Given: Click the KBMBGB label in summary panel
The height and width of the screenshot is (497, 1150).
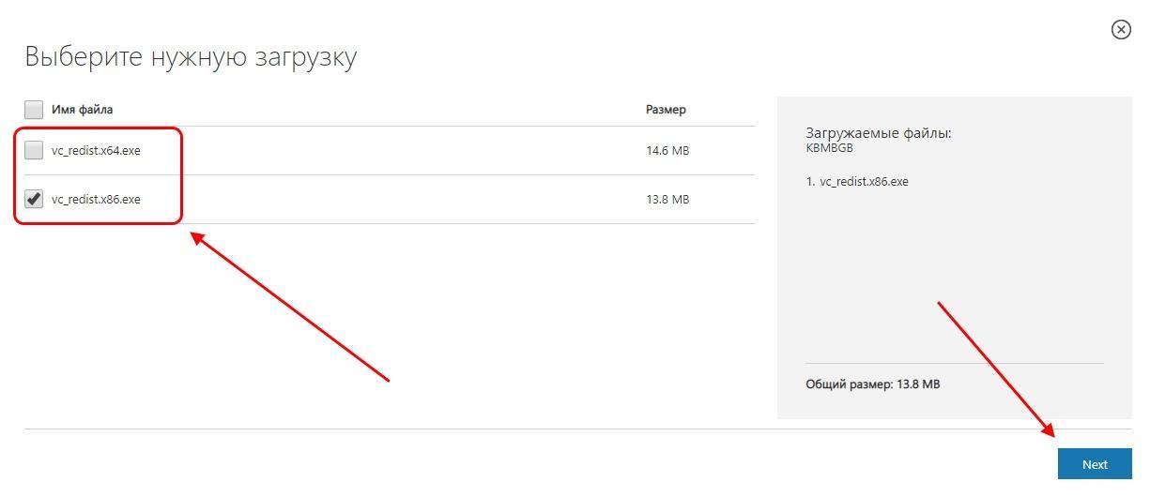Looking at the screenshot, I should point(829,148).
